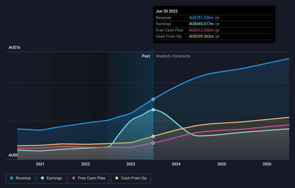The height and width of the screenshot is (188, 295).
Task: Click the AU$212.256m free cash flow value
Action: pyautogui.click(x=201, y=30)
